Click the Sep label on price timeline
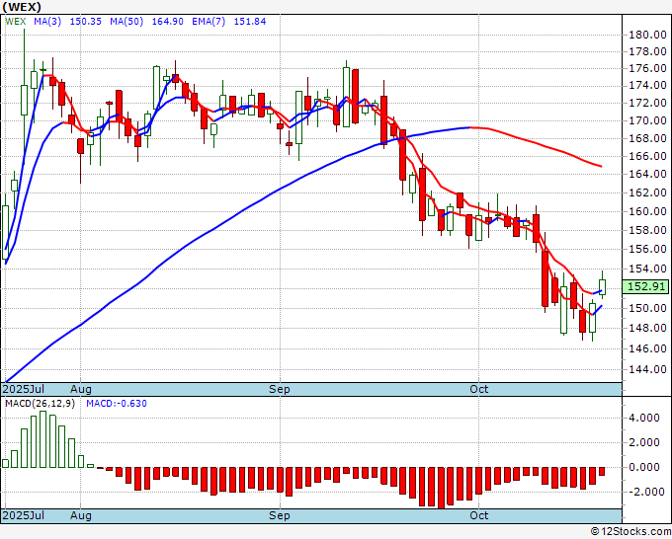Screen dimensions: 672x539 click(280, 389)
